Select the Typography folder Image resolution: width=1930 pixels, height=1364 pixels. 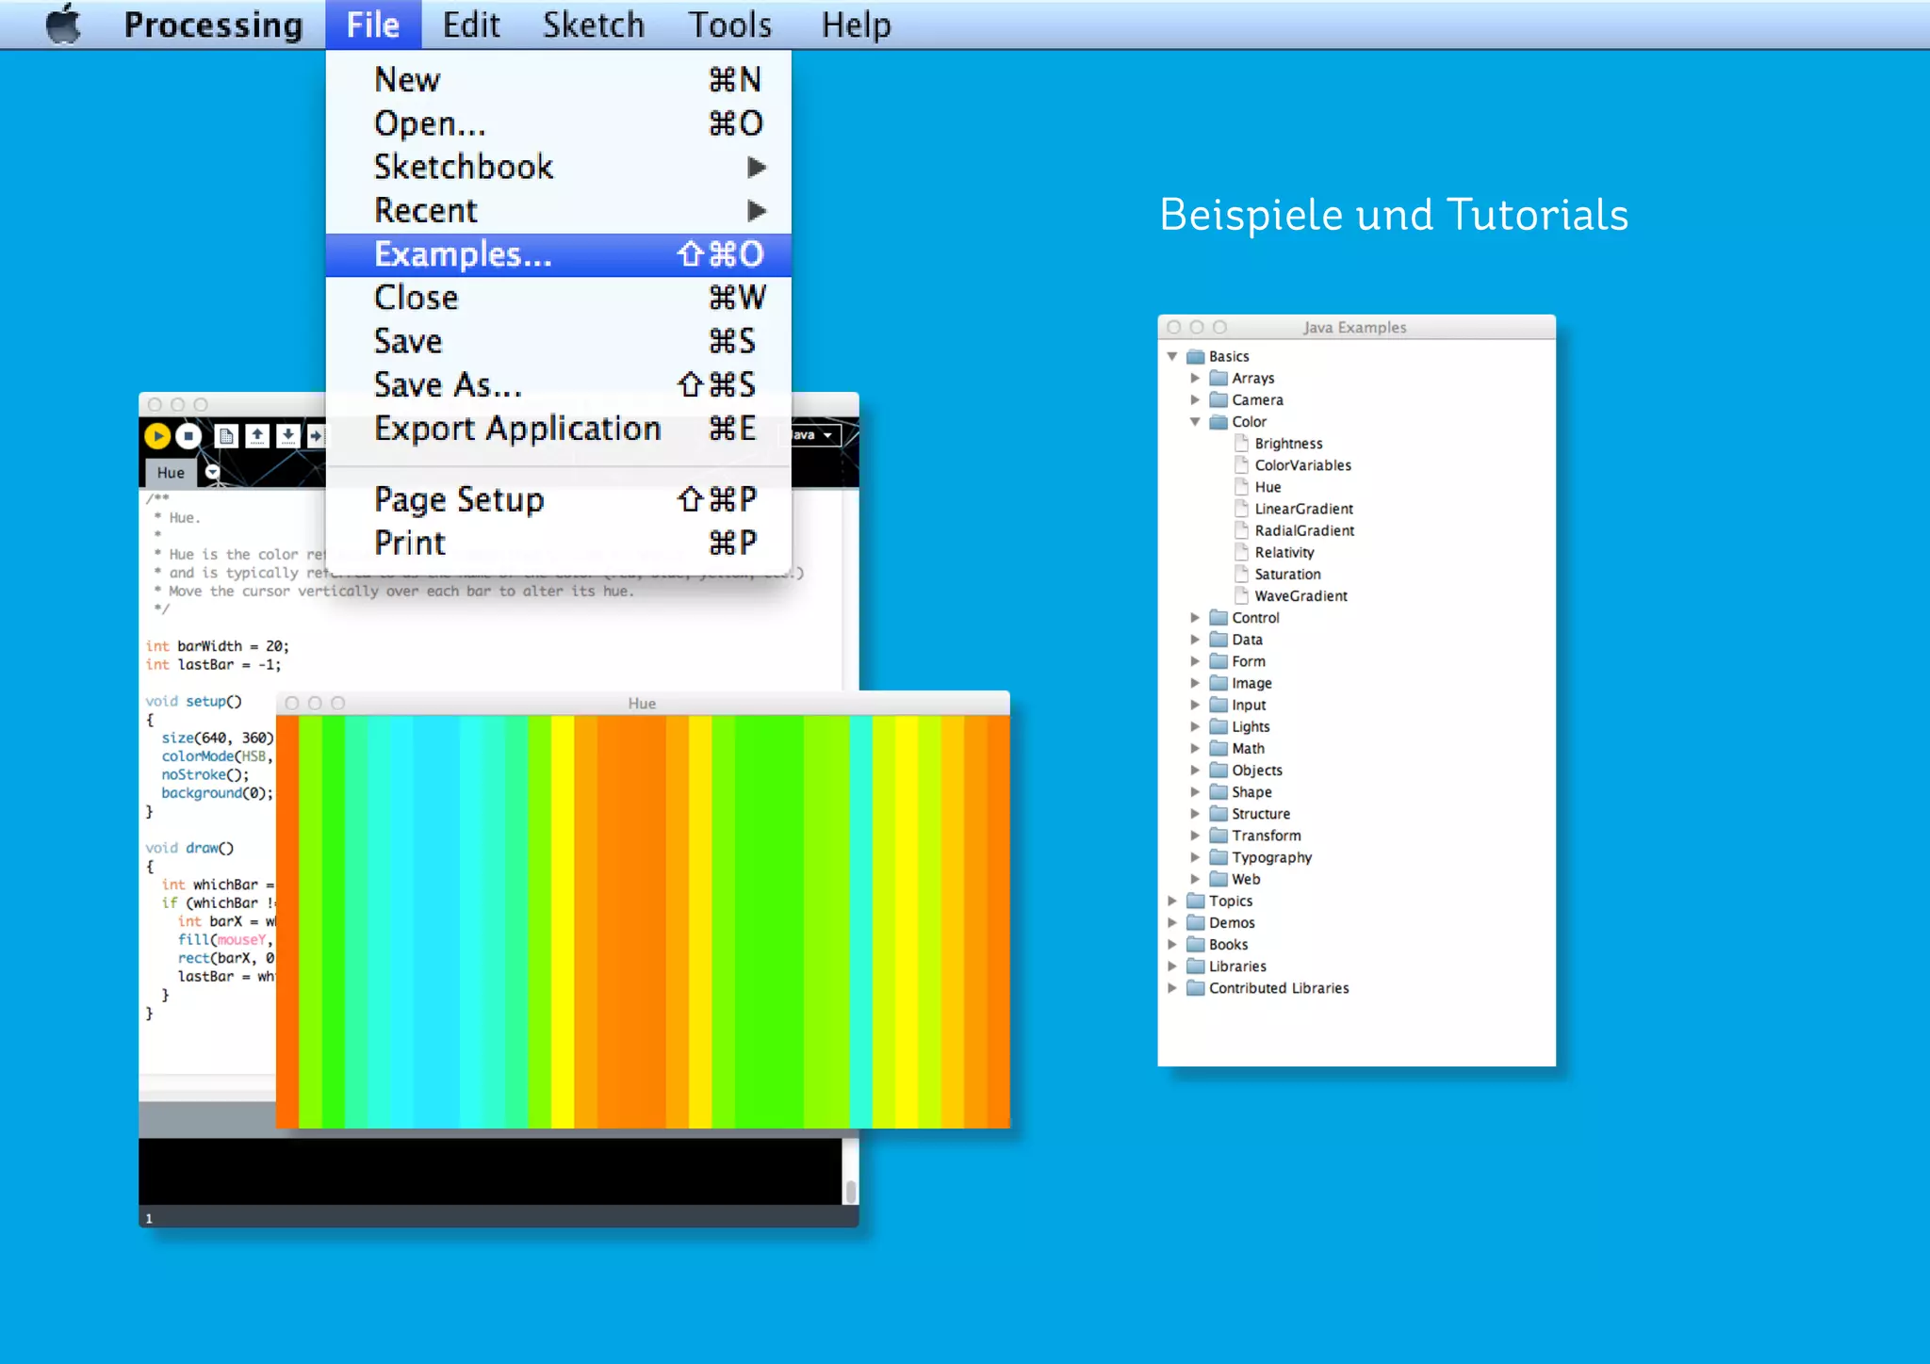click(1261, 856)
